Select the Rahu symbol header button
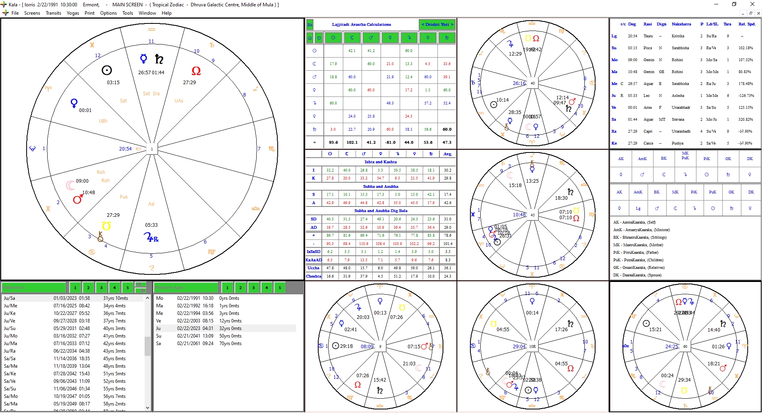762x413 pixels. [x=310, y=38]
